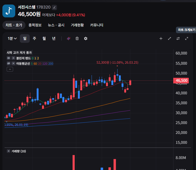Select the line drawing tool icon

169,38
